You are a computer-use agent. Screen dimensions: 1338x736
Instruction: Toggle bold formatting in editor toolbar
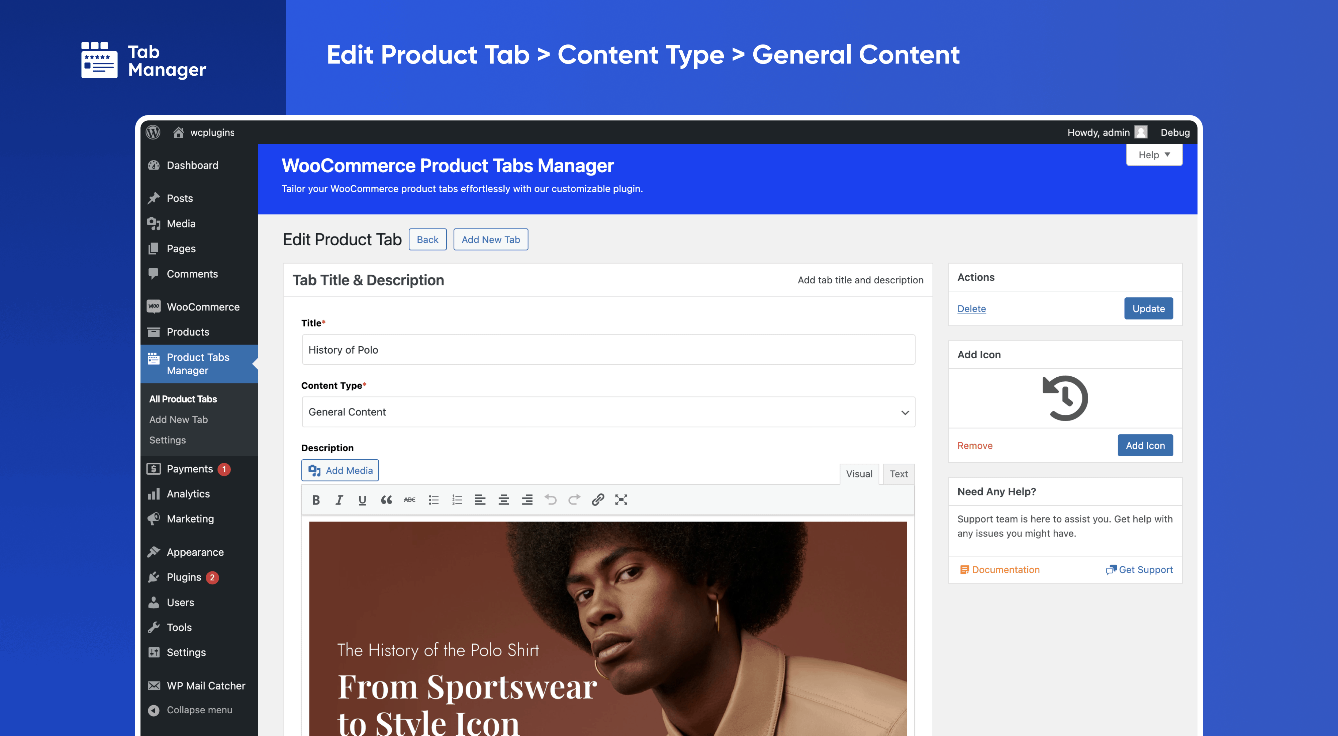tap(316, 500)
